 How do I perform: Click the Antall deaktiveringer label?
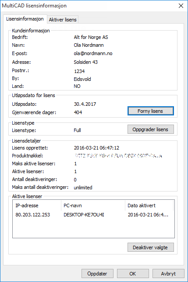(35, 179)
